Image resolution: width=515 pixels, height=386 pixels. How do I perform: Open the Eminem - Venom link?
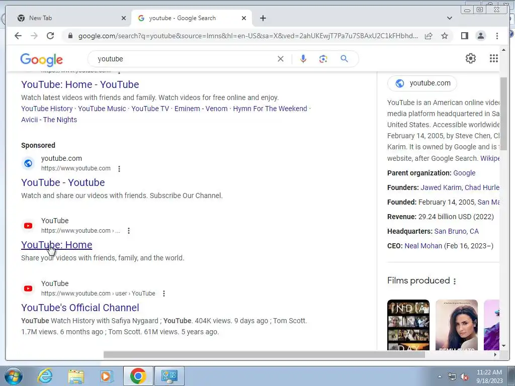201,109
